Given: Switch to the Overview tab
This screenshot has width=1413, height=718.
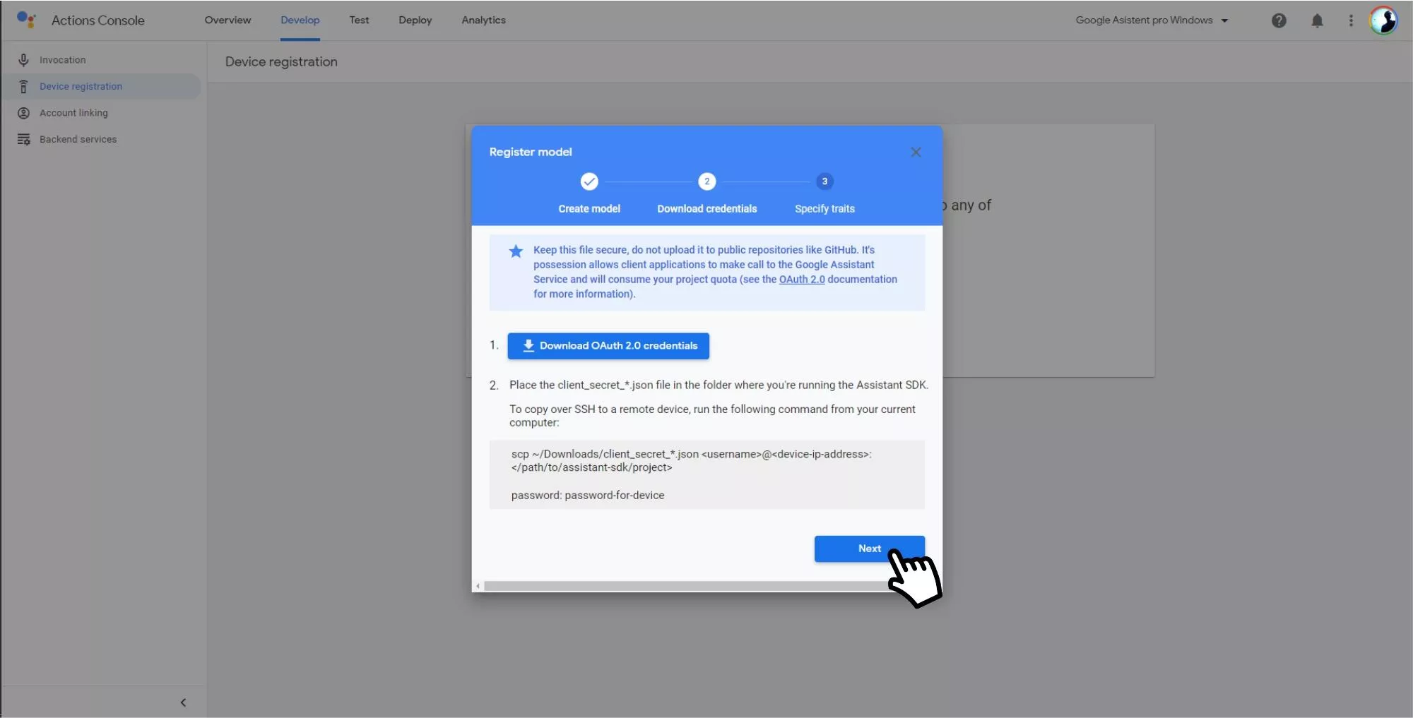Looking at the screenshot, I should 227,20.
